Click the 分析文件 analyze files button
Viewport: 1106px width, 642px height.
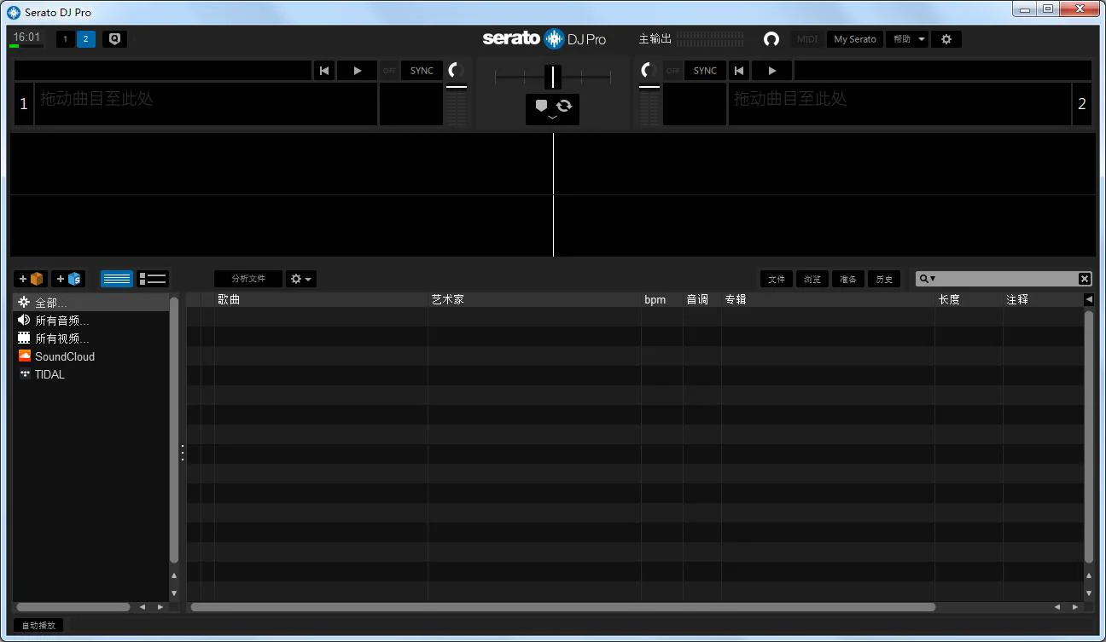click(247, 279)
